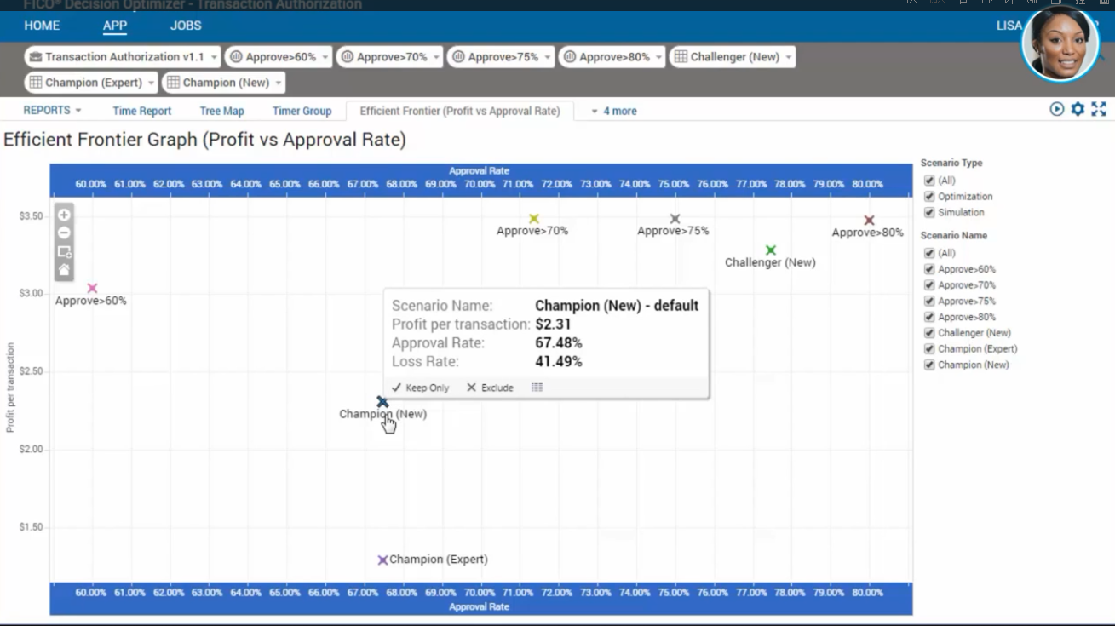
Task: Click Keep Only in tooltip
Action: tap(420, 388)
